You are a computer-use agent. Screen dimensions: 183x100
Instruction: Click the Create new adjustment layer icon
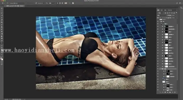[x=168, y=92]
